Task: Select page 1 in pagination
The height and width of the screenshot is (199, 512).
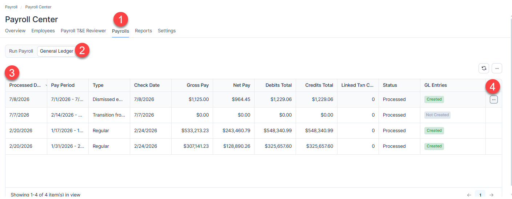Action: click(480, 195)
